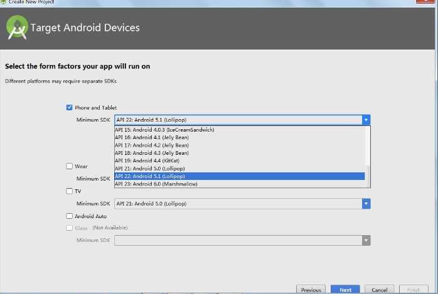Select API 16: Android 4.1 (Jelly Bean)
The image size is (438, 294).
pos(240,137)
